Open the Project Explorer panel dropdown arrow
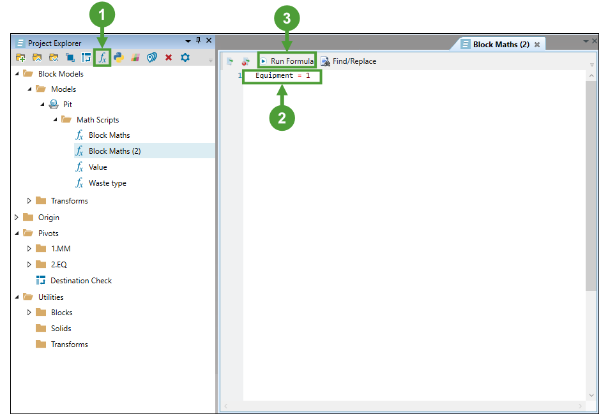This screenshot has height=416, width=601. [x=188, y=41]
